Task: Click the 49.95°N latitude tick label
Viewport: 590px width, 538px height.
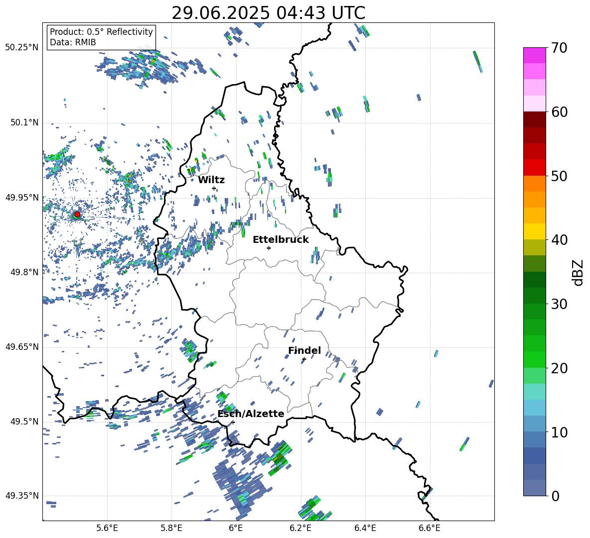Action: point(22,198)
